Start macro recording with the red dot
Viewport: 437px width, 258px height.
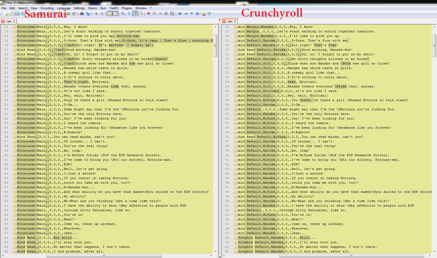point(148,13)
